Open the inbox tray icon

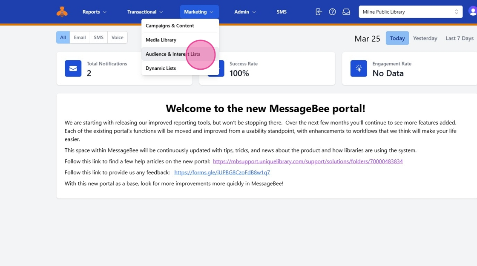(346, 12)
